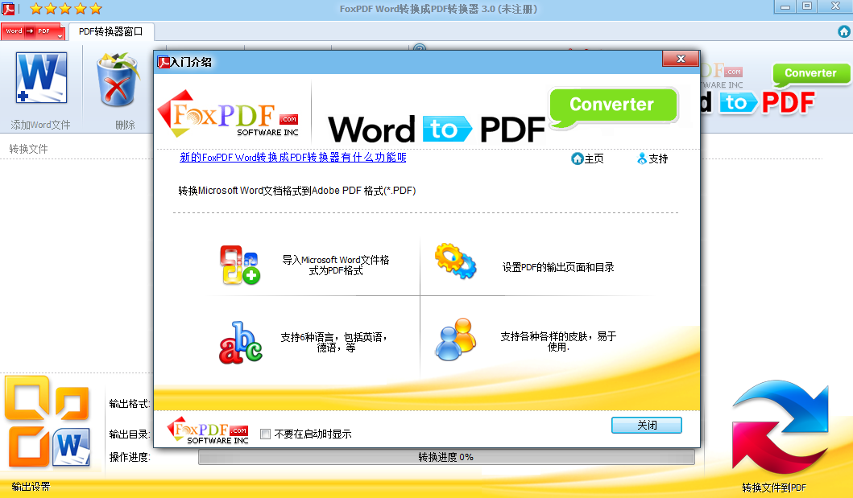Click the Word to PDF banner in the dialog
The width and height of the screenshot is (853, 498).
pos(437,130)
